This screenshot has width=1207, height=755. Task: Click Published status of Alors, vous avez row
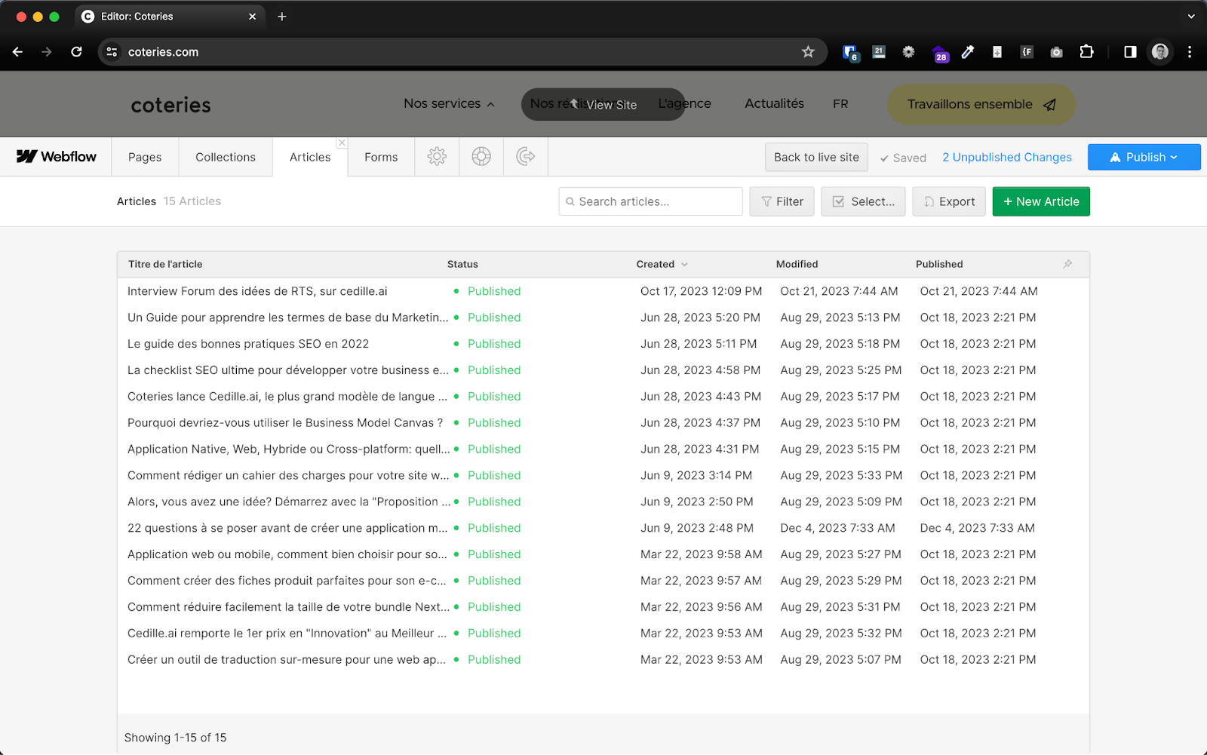[x=494, y=502]
